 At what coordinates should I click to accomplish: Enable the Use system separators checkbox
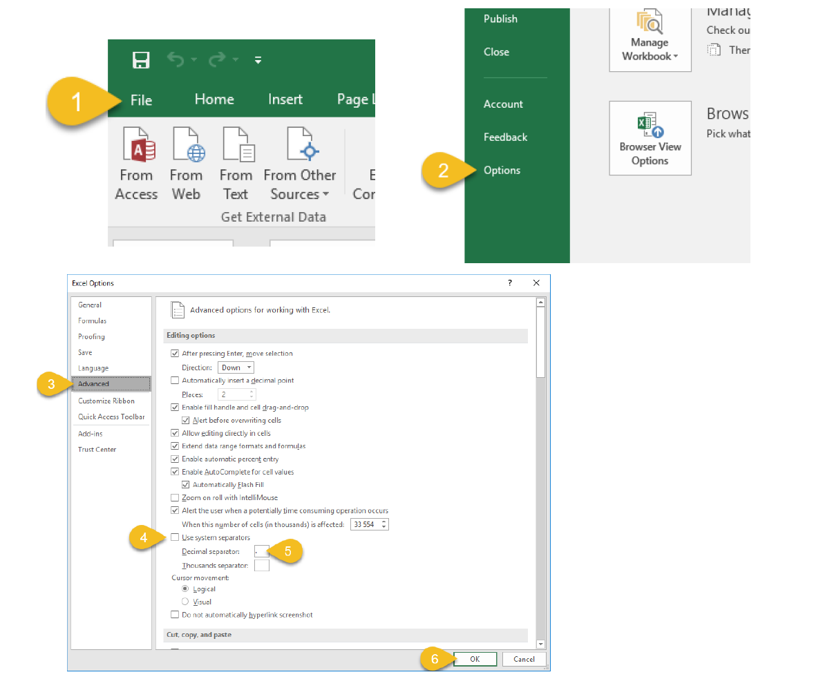coord(175,537)
